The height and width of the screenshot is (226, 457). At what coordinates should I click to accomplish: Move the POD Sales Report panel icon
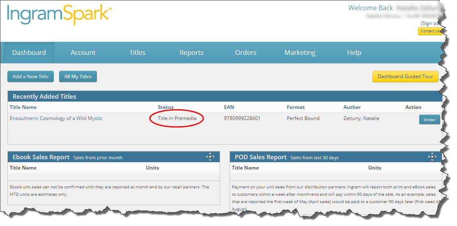tap(432, 157)
